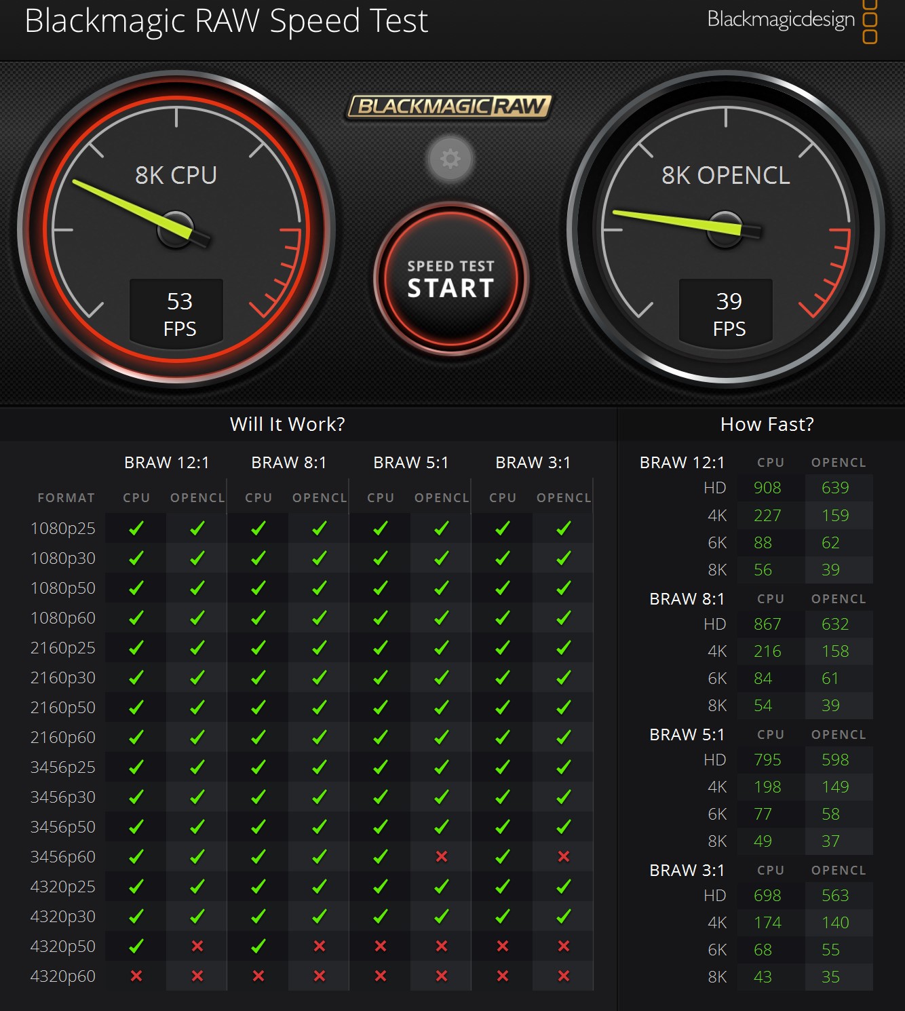Screen dimensions: 905x1011
Task: Click green checkmark at 4320p50 BRAW 8:1 CPU
Action: (x=258, y=946)
